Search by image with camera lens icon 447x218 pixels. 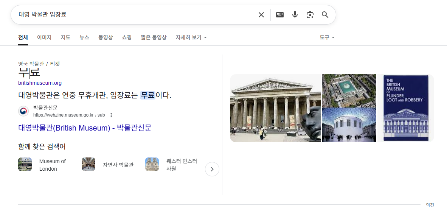[x=310, y=15]
